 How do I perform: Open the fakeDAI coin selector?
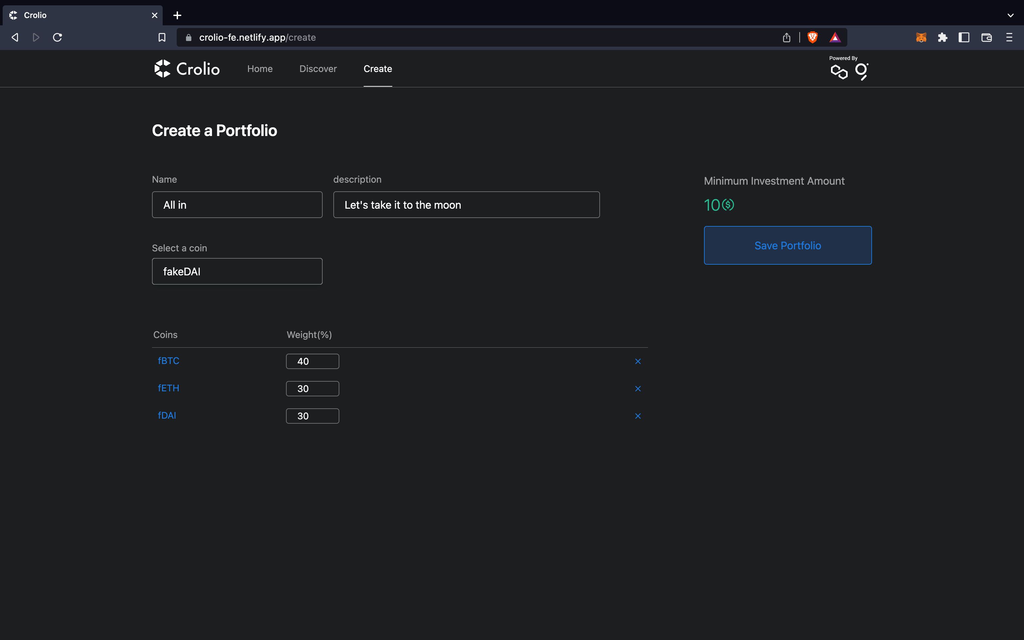click(237, 271)
